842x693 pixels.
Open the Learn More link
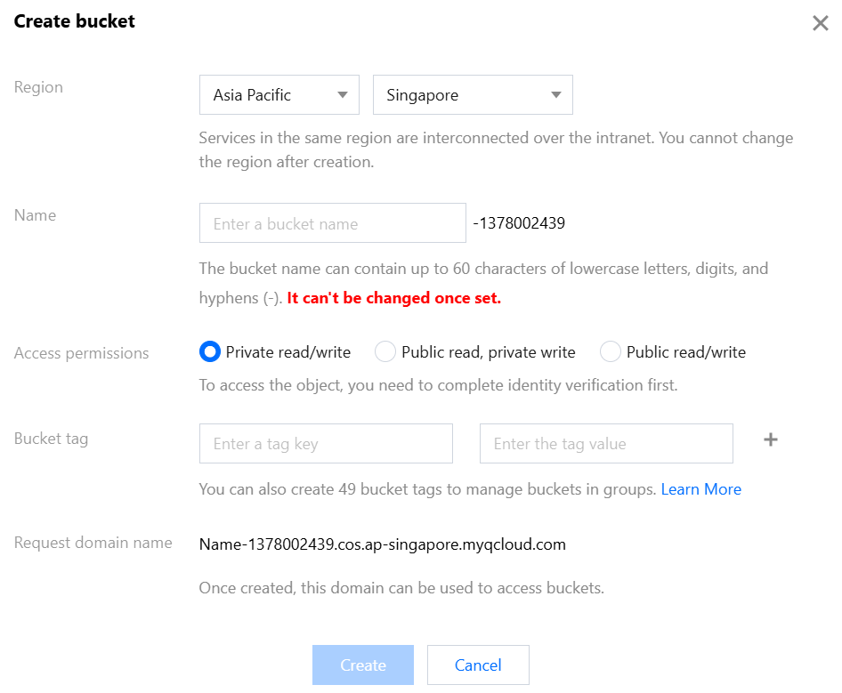[700, 489]
